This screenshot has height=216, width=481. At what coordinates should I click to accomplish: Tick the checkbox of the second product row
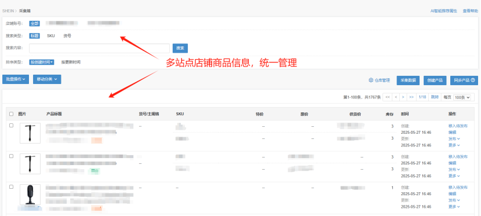point(12,156)
